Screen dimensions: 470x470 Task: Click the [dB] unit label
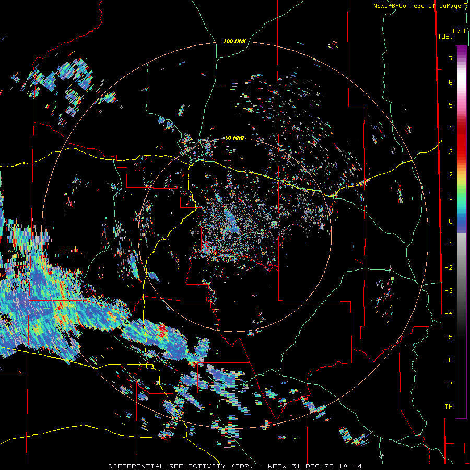(x=445, y=36)
